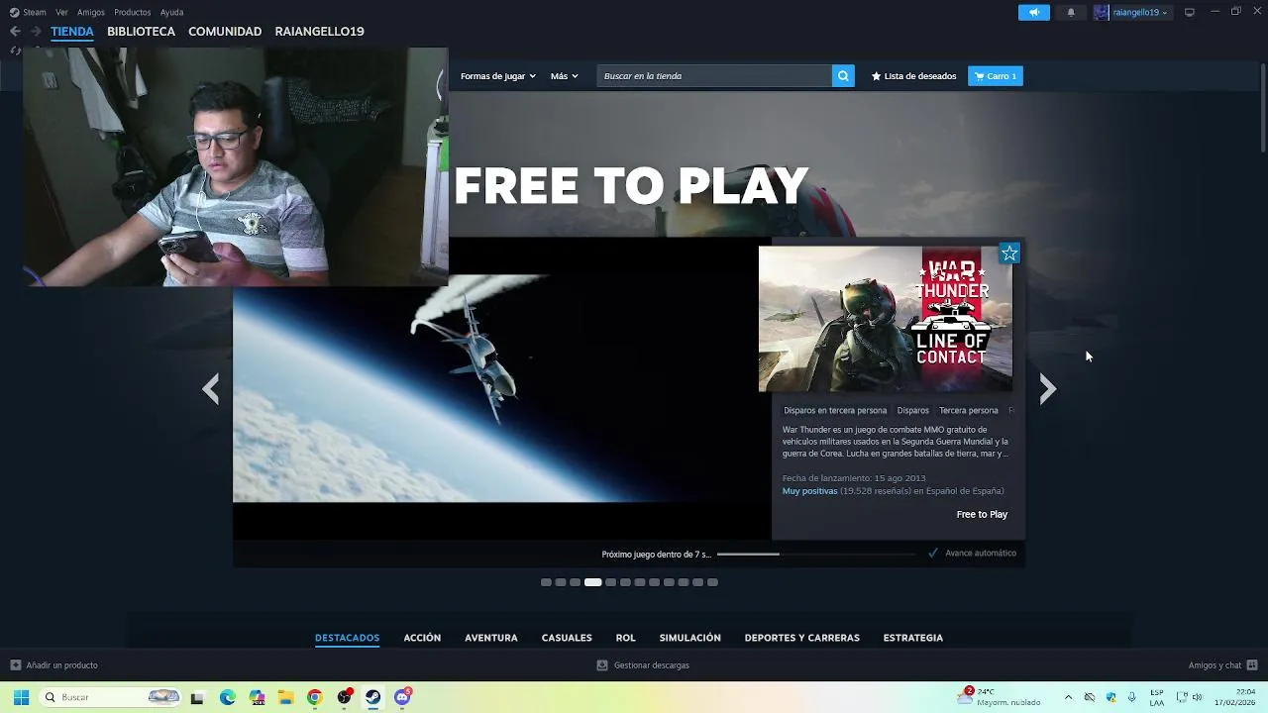Viewport: 1268px width, 713px height.
Task: Enter Big Picture mode via the monitor icon
Action: click(x=1190, y=12)
